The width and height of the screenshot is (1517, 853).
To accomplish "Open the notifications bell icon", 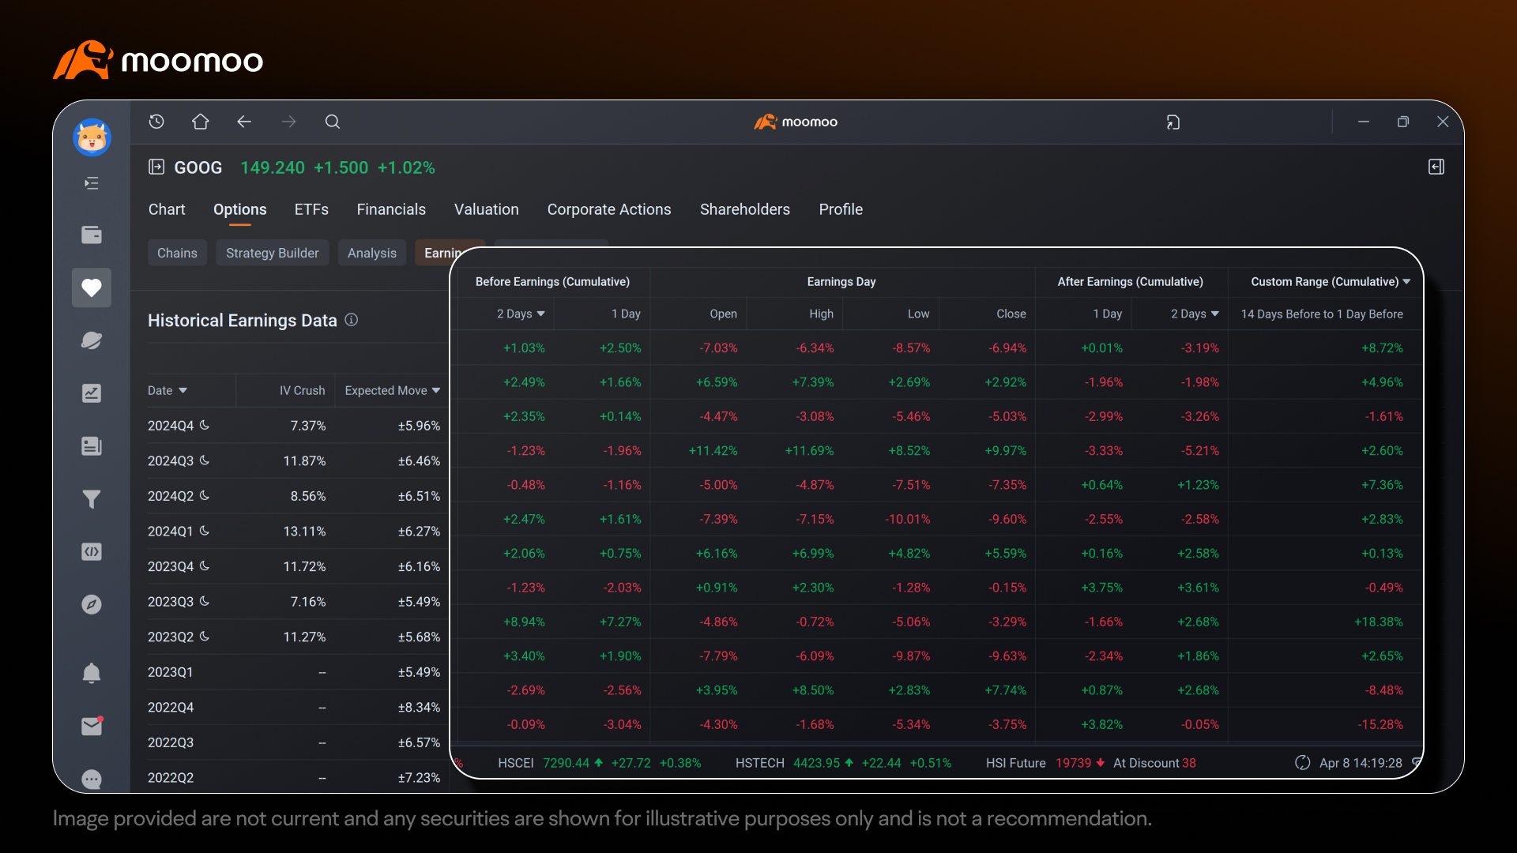I will pyautogui.click(x=92, y=673).
